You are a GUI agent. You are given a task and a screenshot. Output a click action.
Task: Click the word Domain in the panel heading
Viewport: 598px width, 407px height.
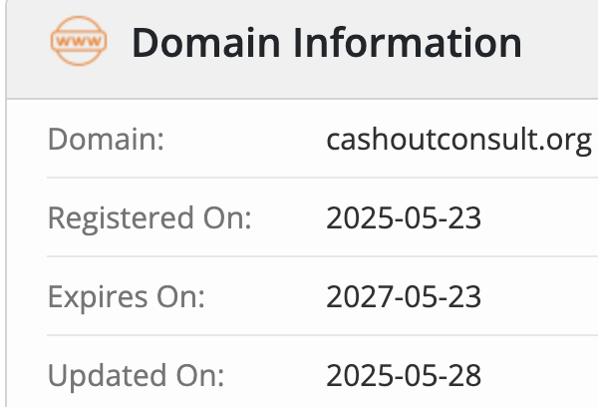tap(206, 43)
